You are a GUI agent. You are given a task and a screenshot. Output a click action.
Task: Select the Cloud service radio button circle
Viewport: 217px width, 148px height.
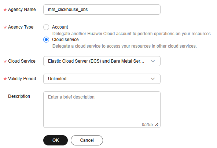click(x=46, y=40)
